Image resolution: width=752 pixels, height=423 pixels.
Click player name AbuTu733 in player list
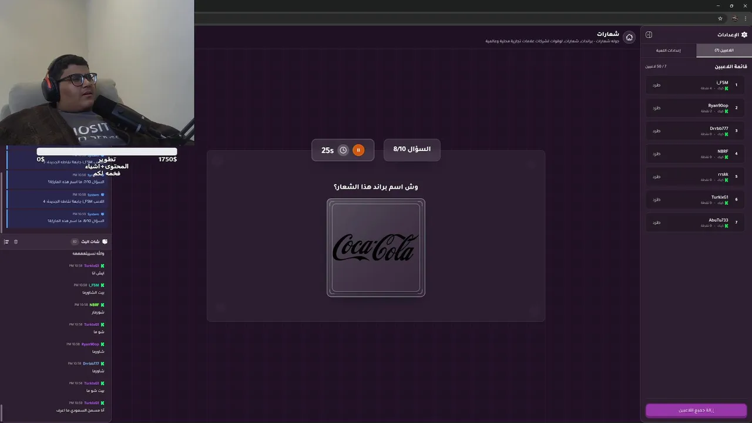coord(719,220)
